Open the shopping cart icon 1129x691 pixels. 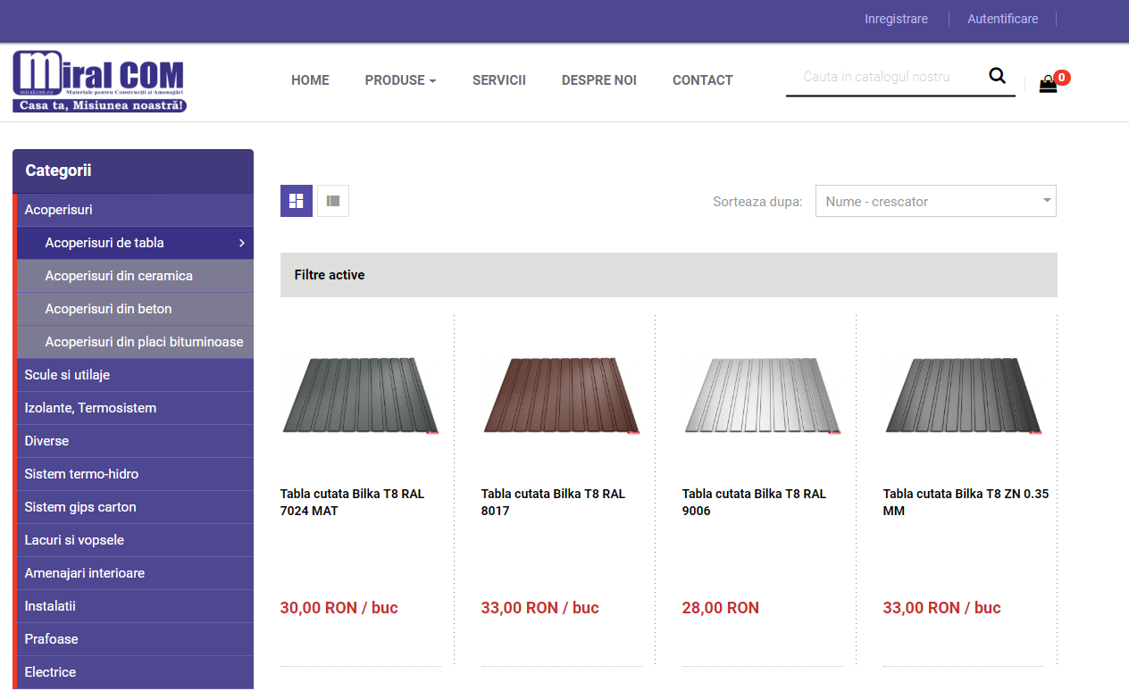(1048, 84)
